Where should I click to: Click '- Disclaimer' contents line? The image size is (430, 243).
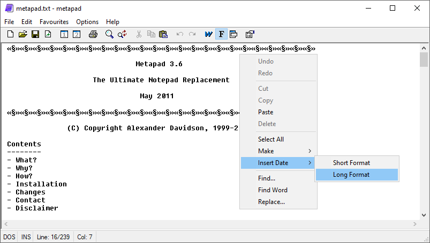click(33, 208)
